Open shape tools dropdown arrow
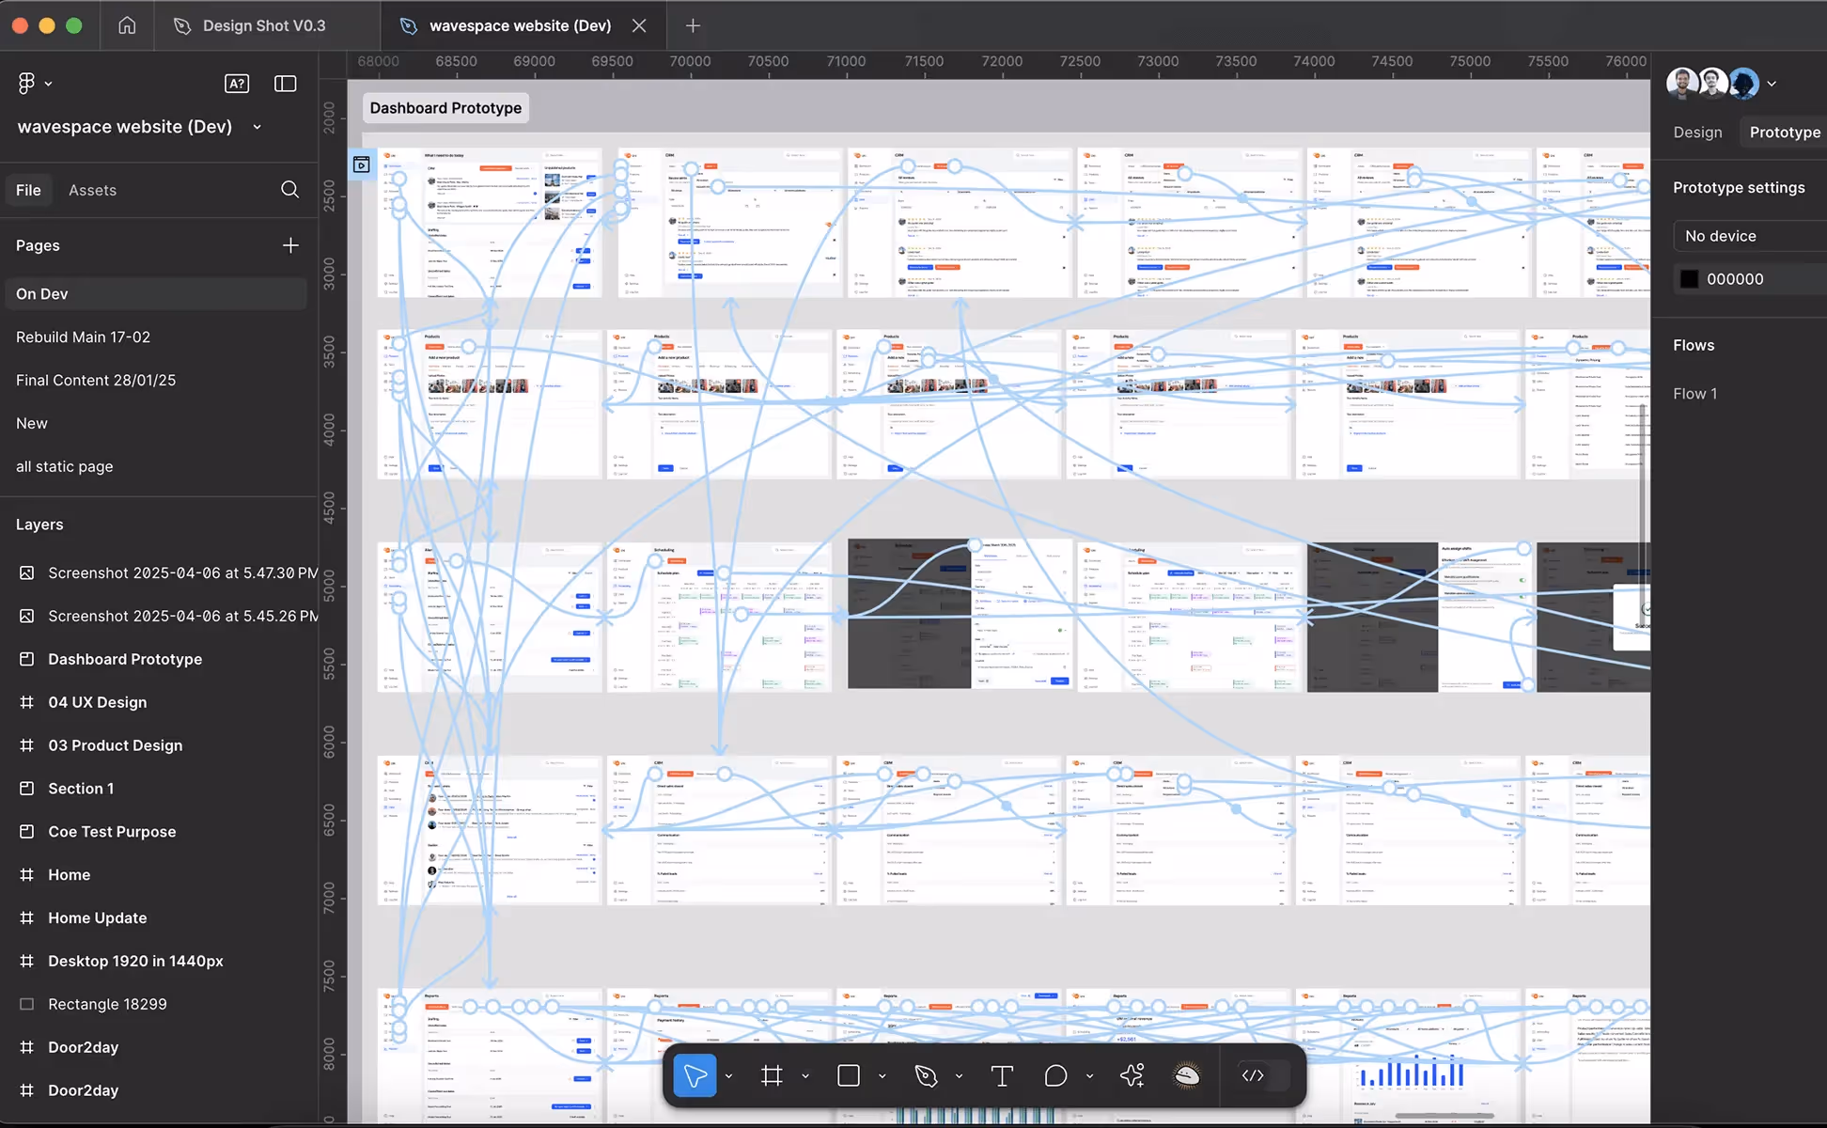Viewport: 1827px width, 1128px height. 882,1076
